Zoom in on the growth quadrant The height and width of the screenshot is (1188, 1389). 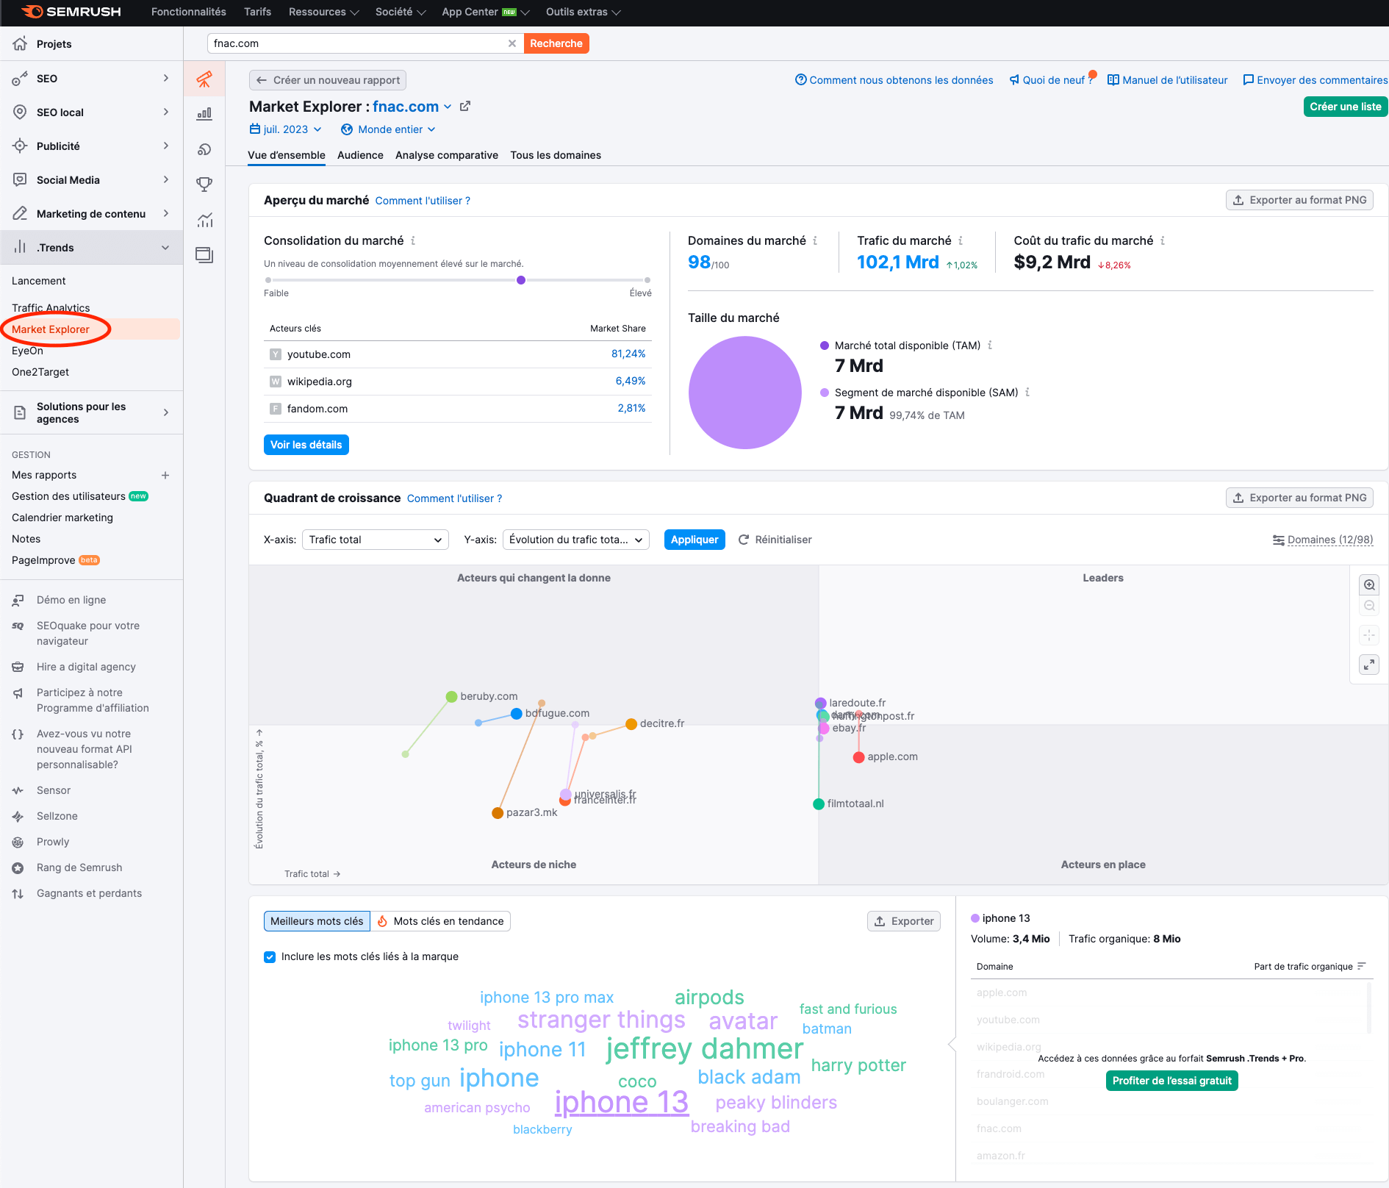point(1369,585)
